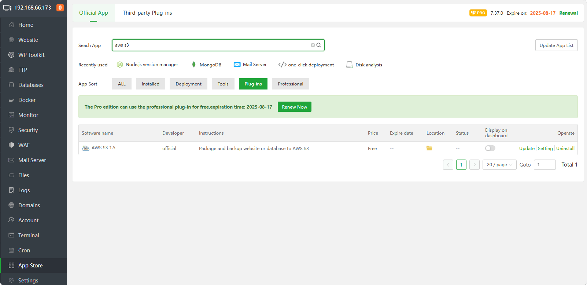The width and height of the screenshot is (587, 285).
Task: Click the Software name column header
Action: pos(97,133)
